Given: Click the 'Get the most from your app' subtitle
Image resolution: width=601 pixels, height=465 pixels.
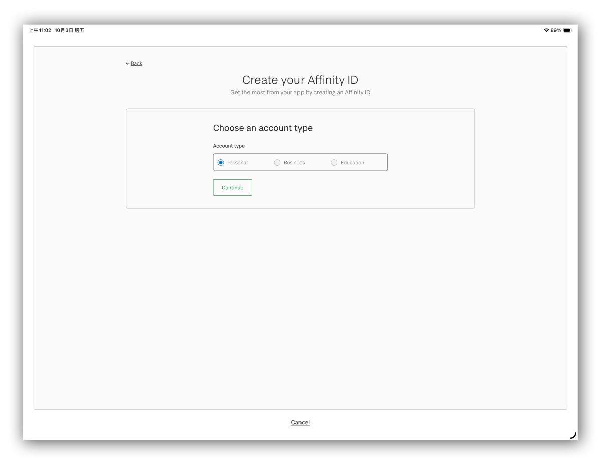Looking at the screenshot, I should [300, 92].
